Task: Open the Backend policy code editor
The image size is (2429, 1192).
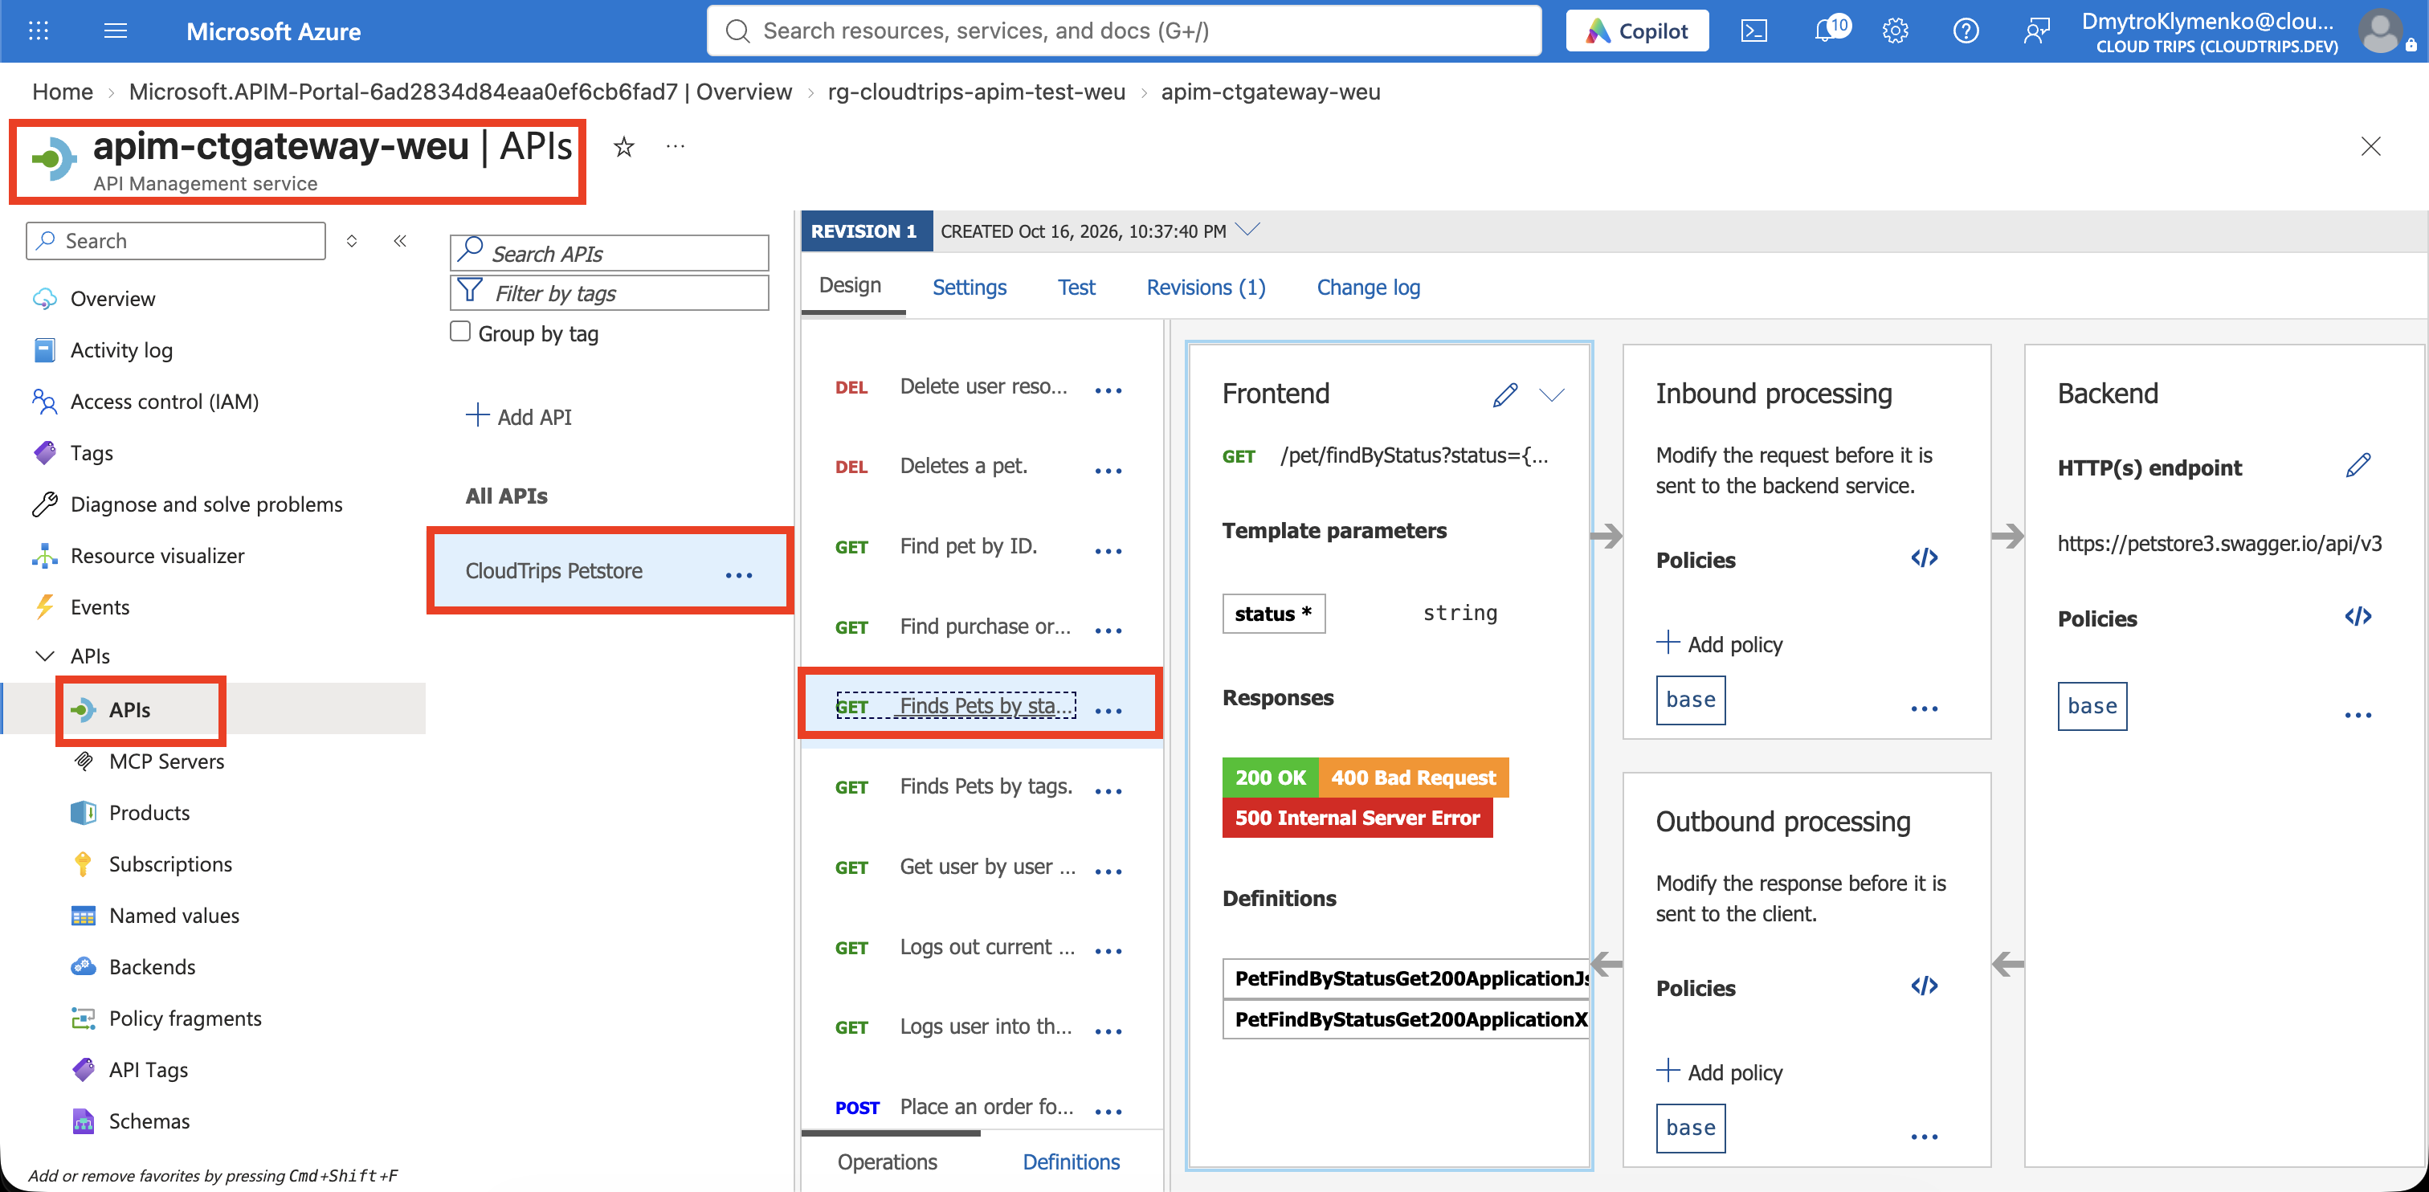Action: [x=2358, y=617]
